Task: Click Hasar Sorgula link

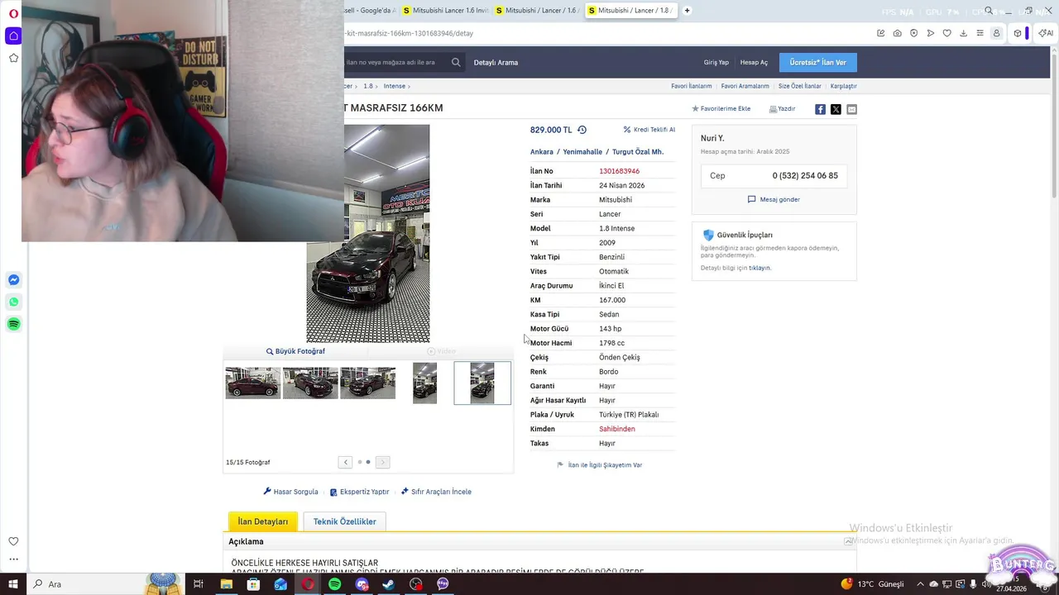Action: [x=290, y=492]
